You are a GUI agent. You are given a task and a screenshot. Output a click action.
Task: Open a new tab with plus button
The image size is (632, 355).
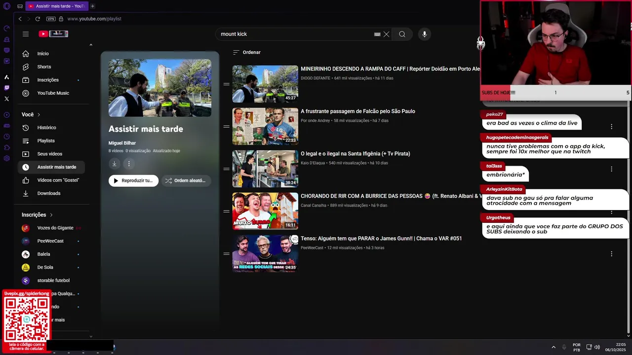coord(92,6)
